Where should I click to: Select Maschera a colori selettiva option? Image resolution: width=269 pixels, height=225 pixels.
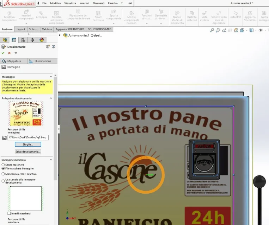pos(3,174)
